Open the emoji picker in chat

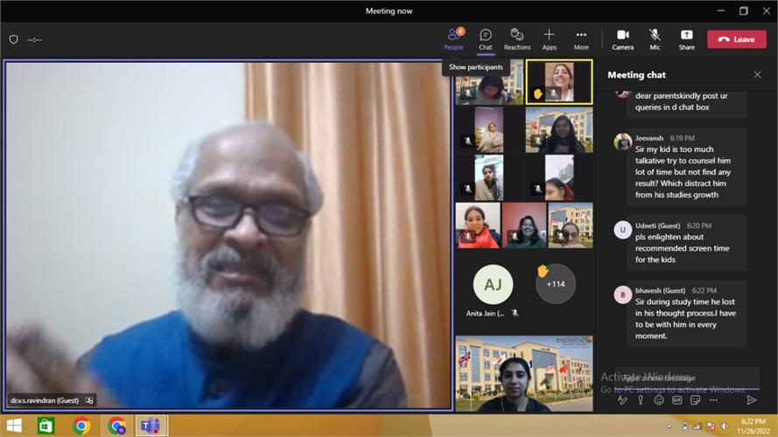659,400
